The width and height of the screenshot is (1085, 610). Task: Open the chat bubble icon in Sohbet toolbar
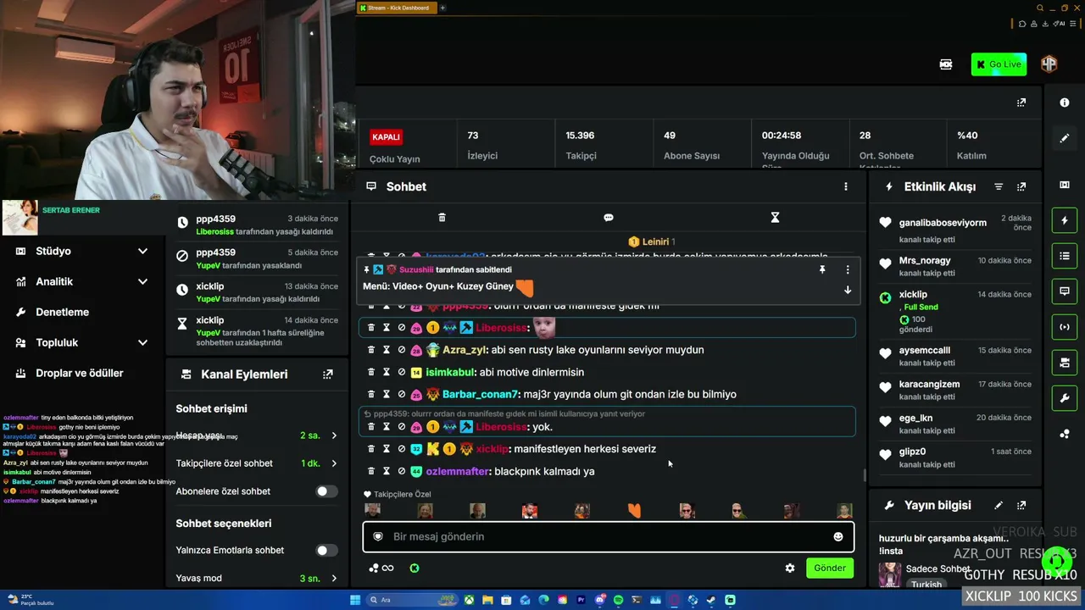tap(608, 218)
